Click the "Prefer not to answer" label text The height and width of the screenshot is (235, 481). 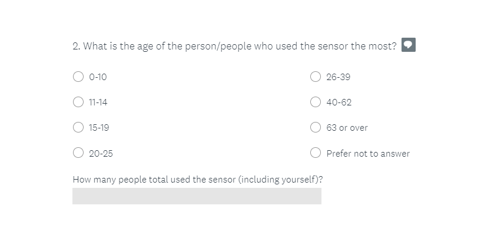click(x=368, y=153)
